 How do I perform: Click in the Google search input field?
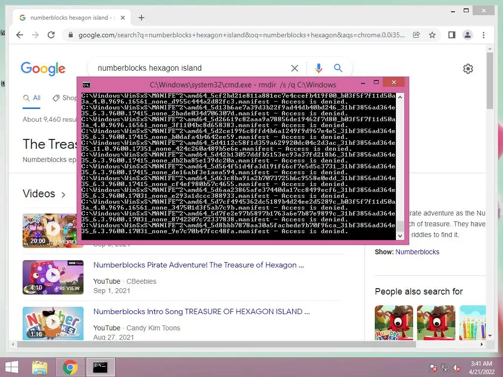193,68
